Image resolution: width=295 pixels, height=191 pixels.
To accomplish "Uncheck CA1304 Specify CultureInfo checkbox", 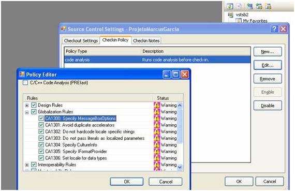I will [41, 145].
